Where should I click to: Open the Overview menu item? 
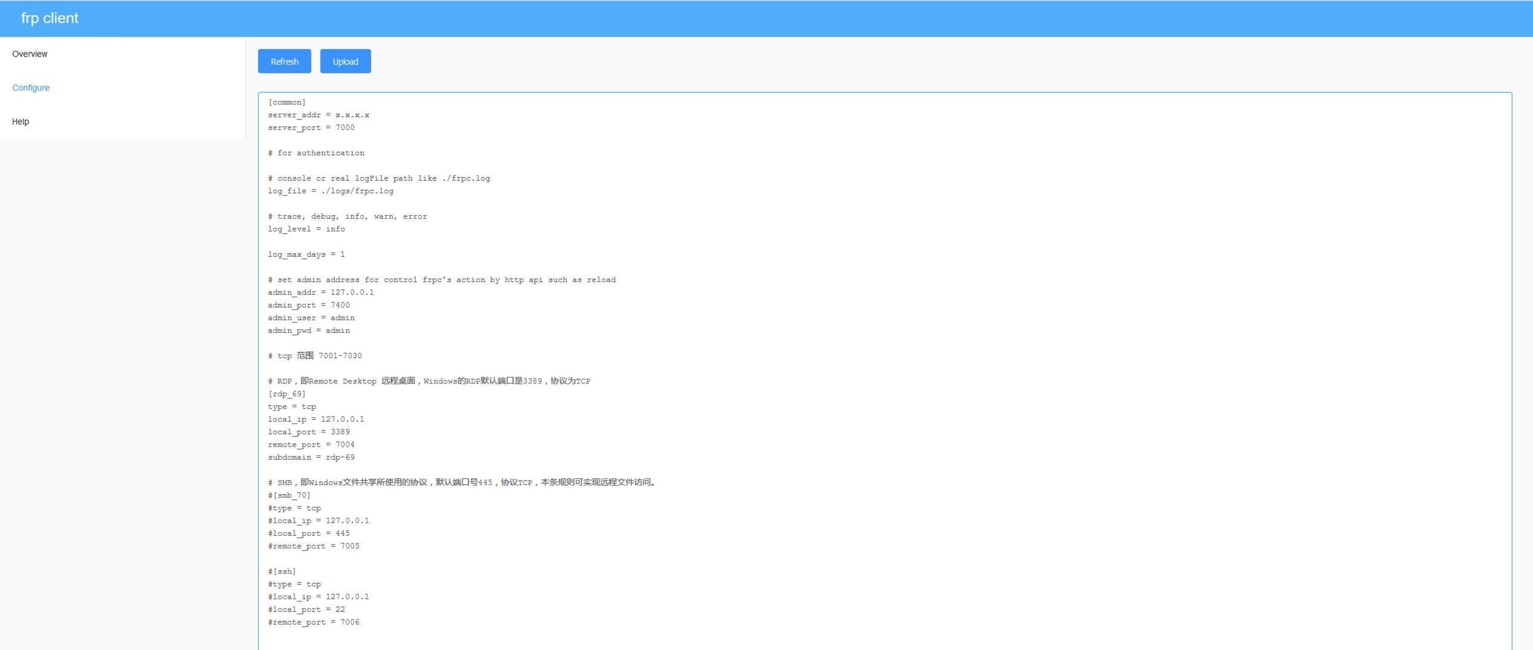pos(30,54)
